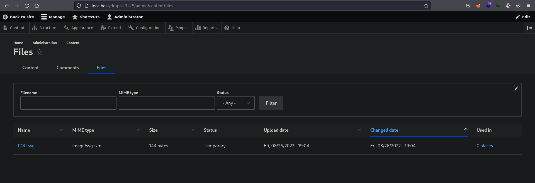Screen dimensions: 535x183
Task: Switch to the Comments tab
Action: tap(68, 68)
